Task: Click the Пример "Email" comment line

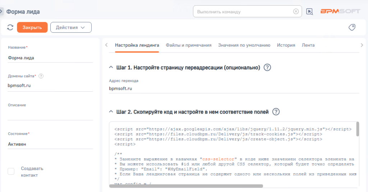Action: click(x=161, y=169)
